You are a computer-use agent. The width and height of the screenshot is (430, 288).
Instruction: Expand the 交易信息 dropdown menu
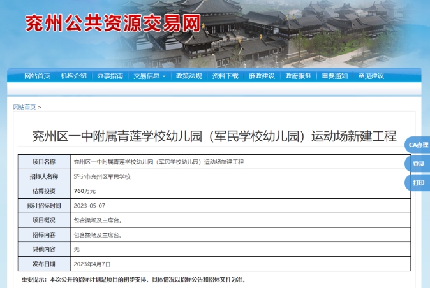click(x=149, y=76)
